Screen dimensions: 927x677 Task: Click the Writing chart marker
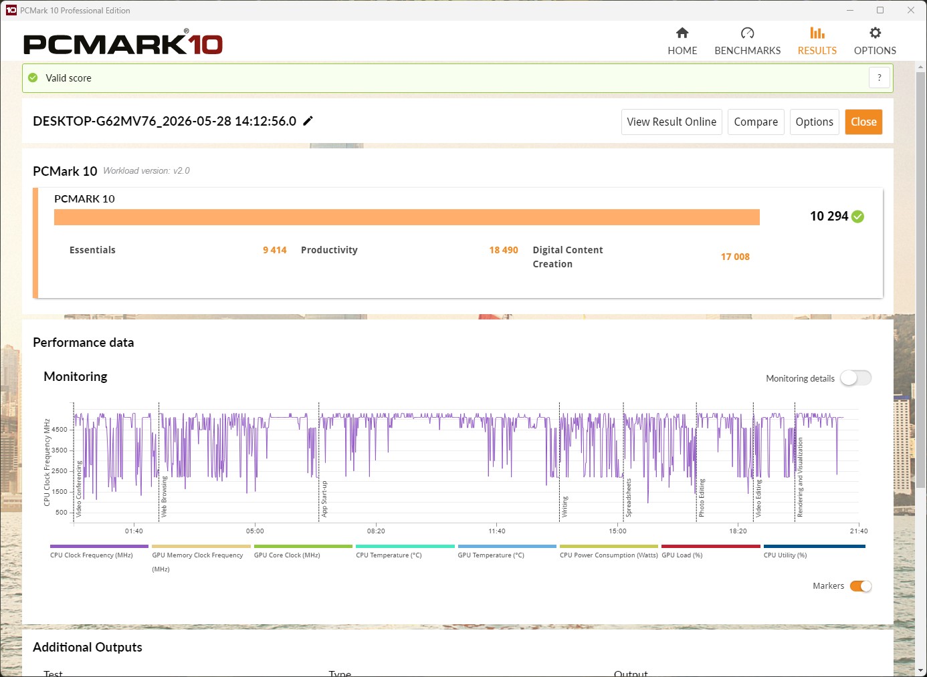565,507
